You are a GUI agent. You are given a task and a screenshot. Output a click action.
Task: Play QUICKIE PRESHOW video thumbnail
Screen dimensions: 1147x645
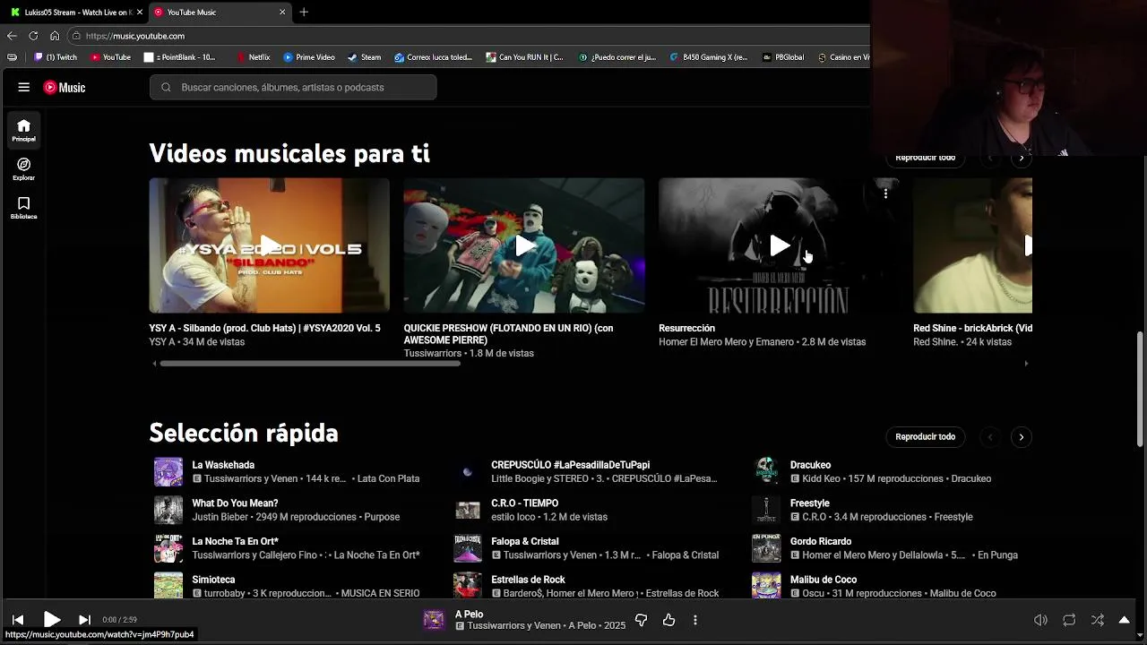[x=523, y=245]
